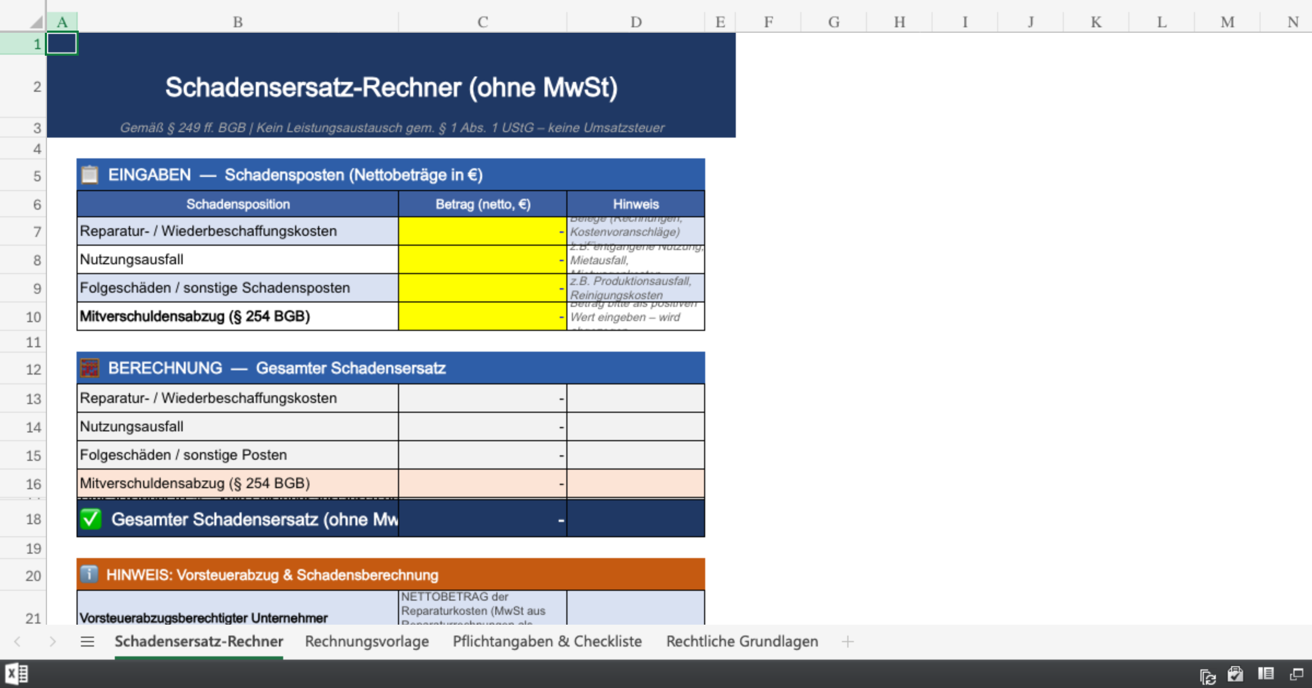Click the yellow input cell for Nutzungsausfall

pyautogui.click(x=481, y=259)
